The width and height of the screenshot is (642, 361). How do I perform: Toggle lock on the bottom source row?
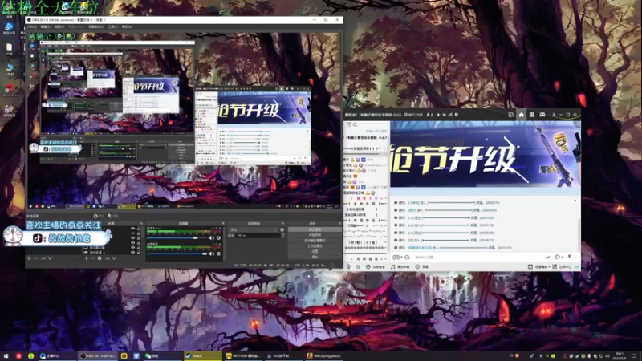(138, 252)
